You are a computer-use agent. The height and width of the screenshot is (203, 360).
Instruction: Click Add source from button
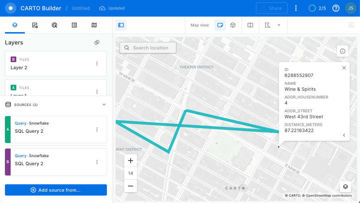click(x=56, y=190)
